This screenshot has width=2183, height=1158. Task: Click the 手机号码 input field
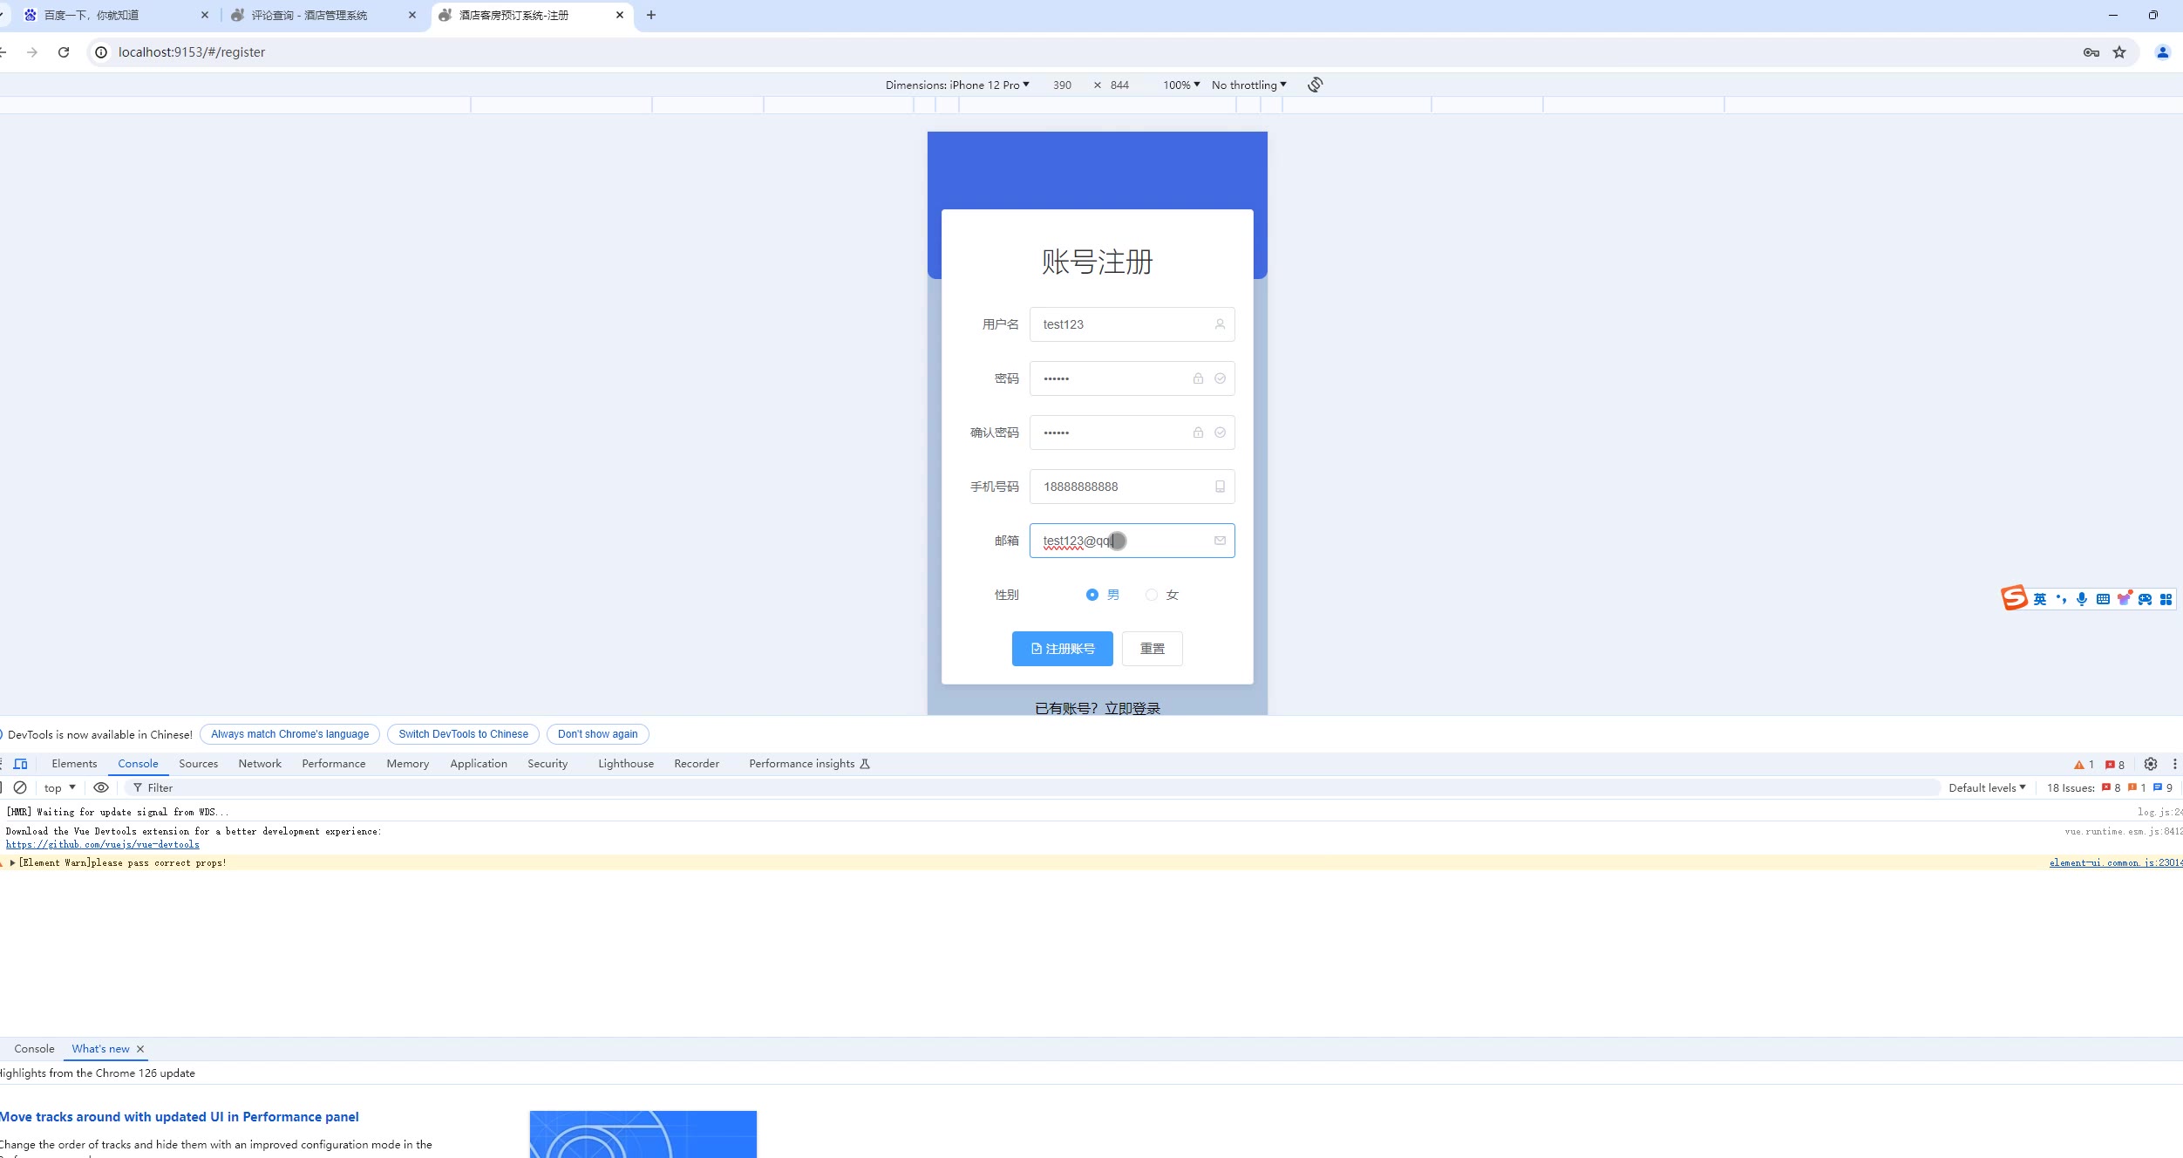pyautogui.click(x=1123, y=487)
